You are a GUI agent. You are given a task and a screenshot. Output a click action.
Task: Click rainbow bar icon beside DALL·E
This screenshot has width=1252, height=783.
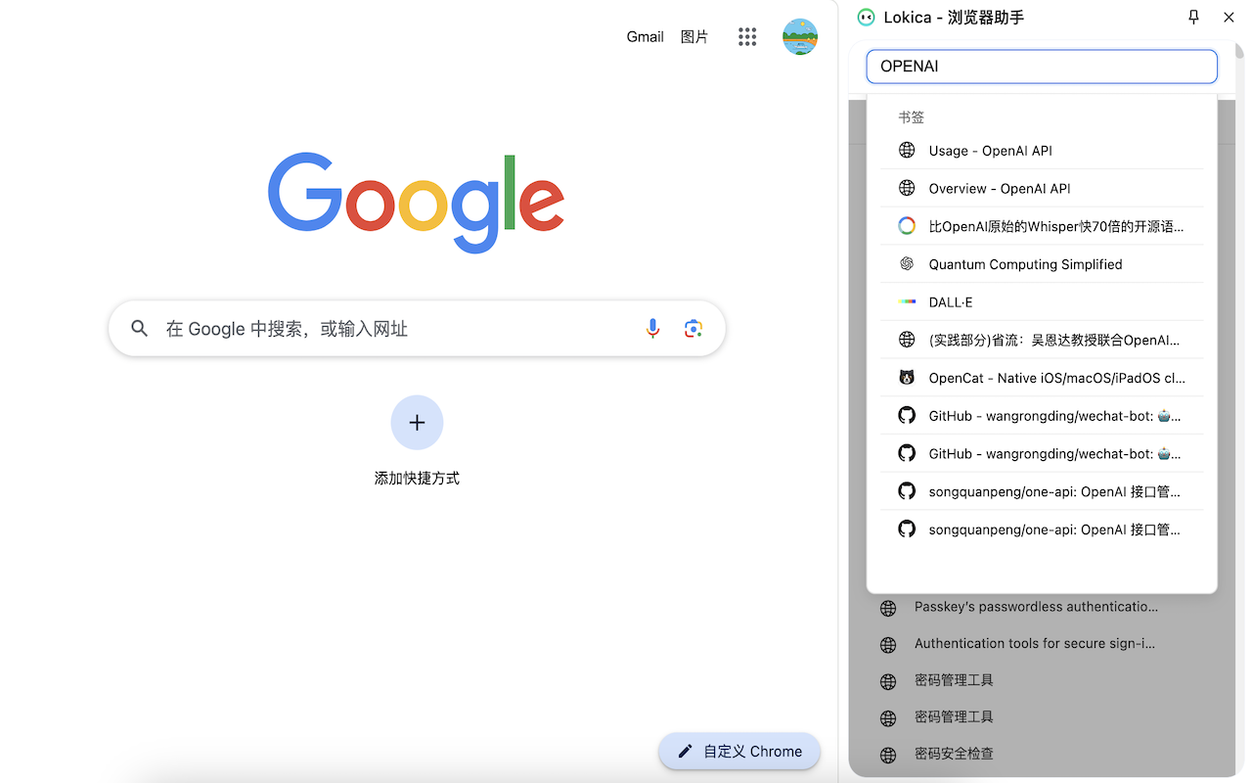(907, 301)
